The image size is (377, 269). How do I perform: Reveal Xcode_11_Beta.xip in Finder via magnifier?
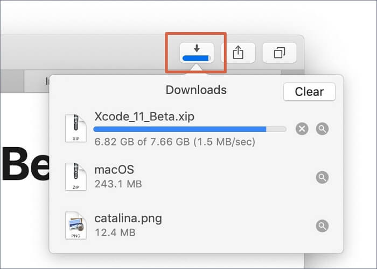point(322,129)
